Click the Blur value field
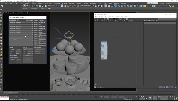Image resolution: width=178 pixels, height=101 pixels. coord(19,53)
